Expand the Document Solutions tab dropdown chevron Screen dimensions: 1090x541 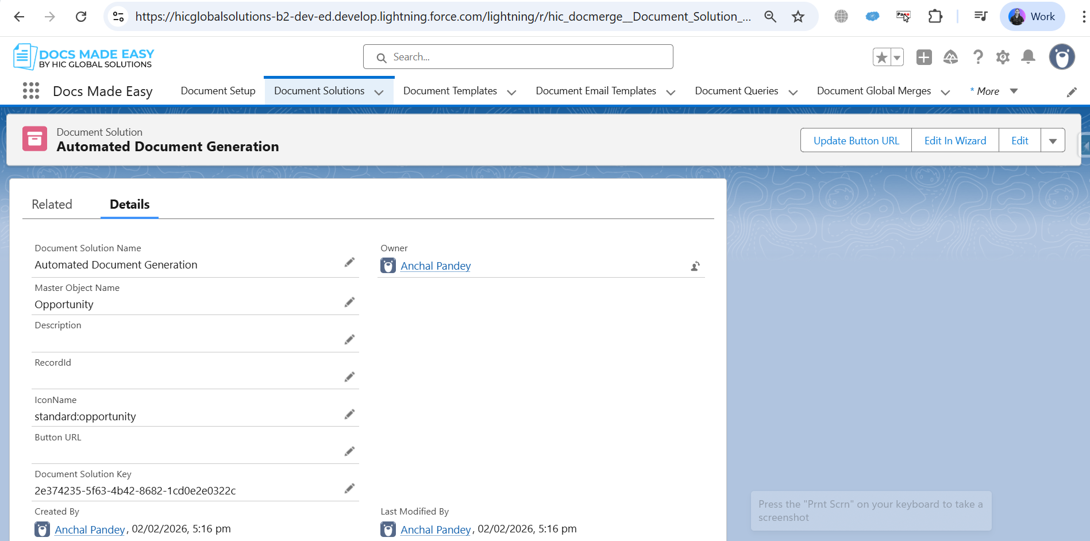click(x=379, y=92)
